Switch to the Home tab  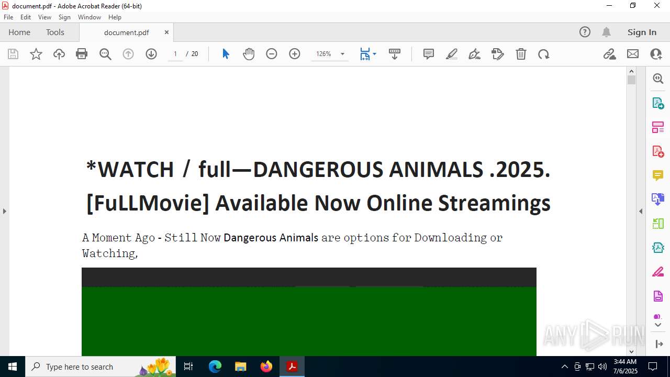(x=19, y=32)
